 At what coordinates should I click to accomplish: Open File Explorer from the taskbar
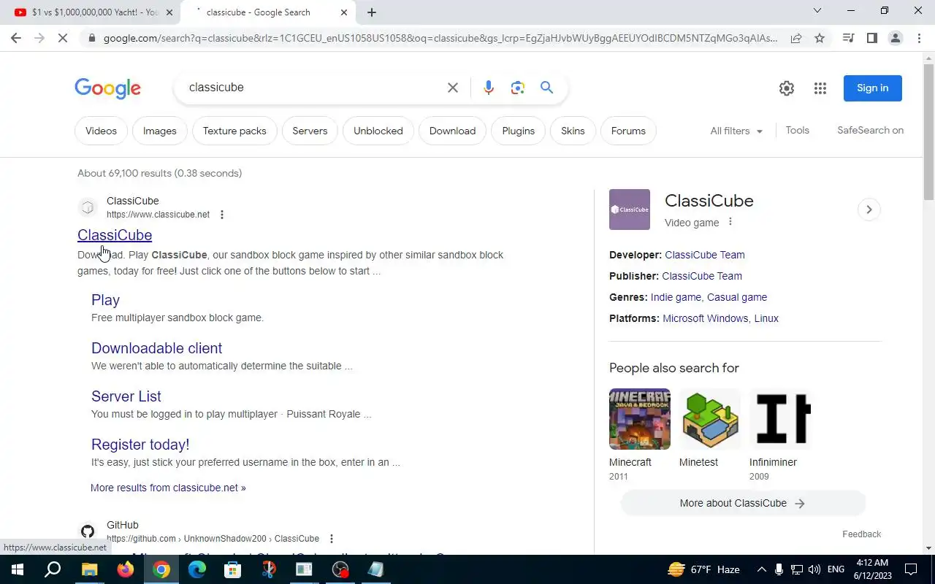click(x=89, y=569)
